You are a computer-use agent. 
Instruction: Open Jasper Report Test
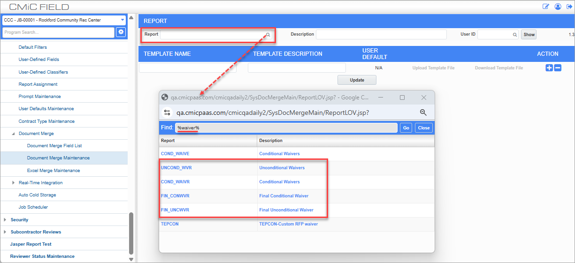coord(31,244)
